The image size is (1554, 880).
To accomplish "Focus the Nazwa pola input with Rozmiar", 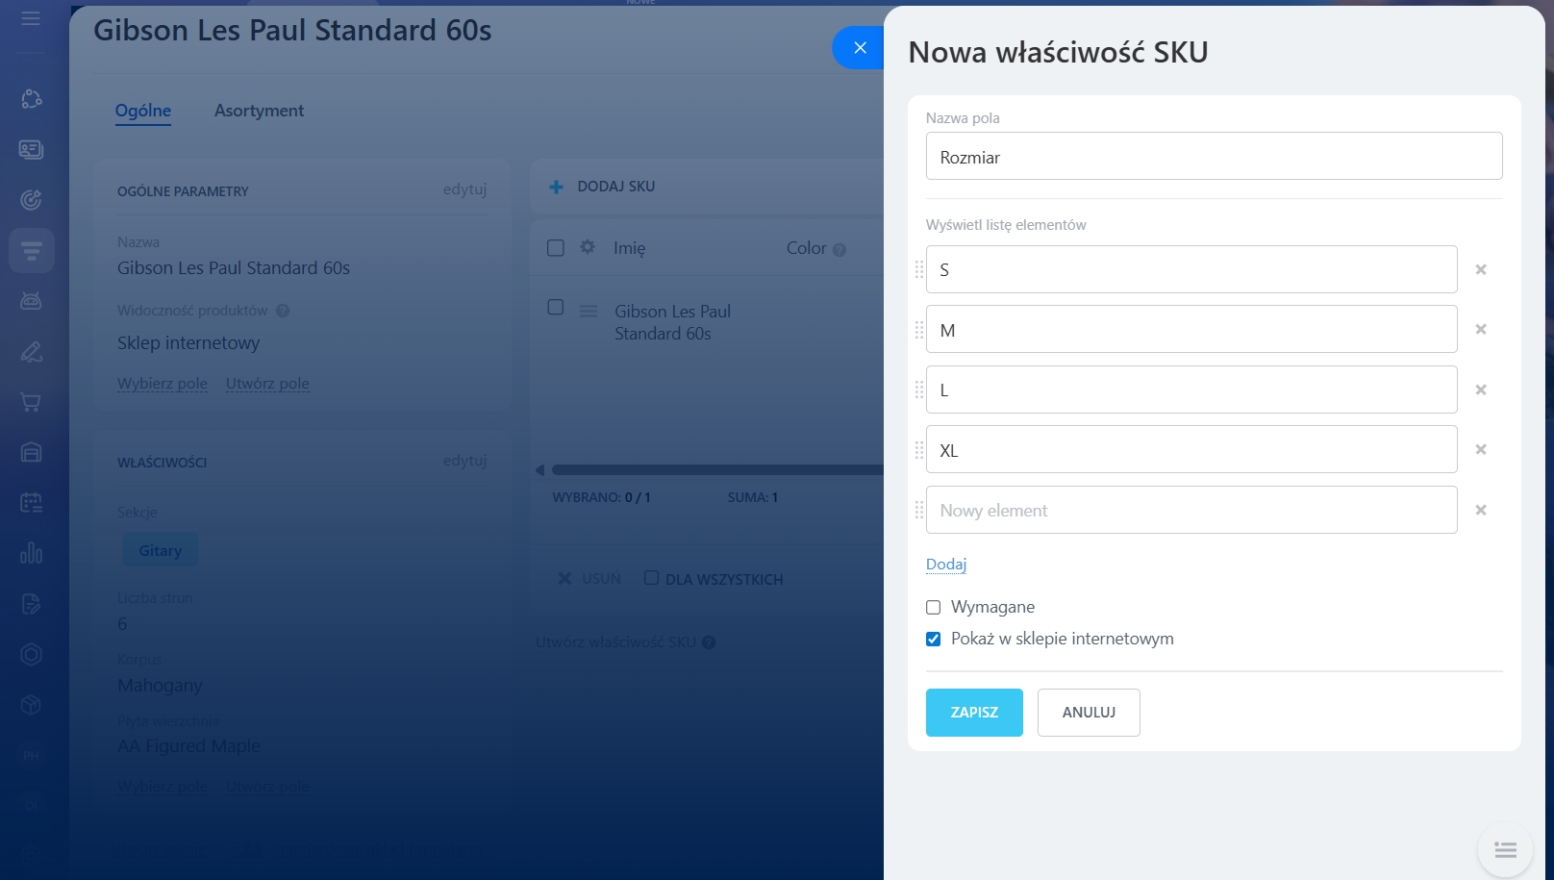I will tap(1214, 156).
